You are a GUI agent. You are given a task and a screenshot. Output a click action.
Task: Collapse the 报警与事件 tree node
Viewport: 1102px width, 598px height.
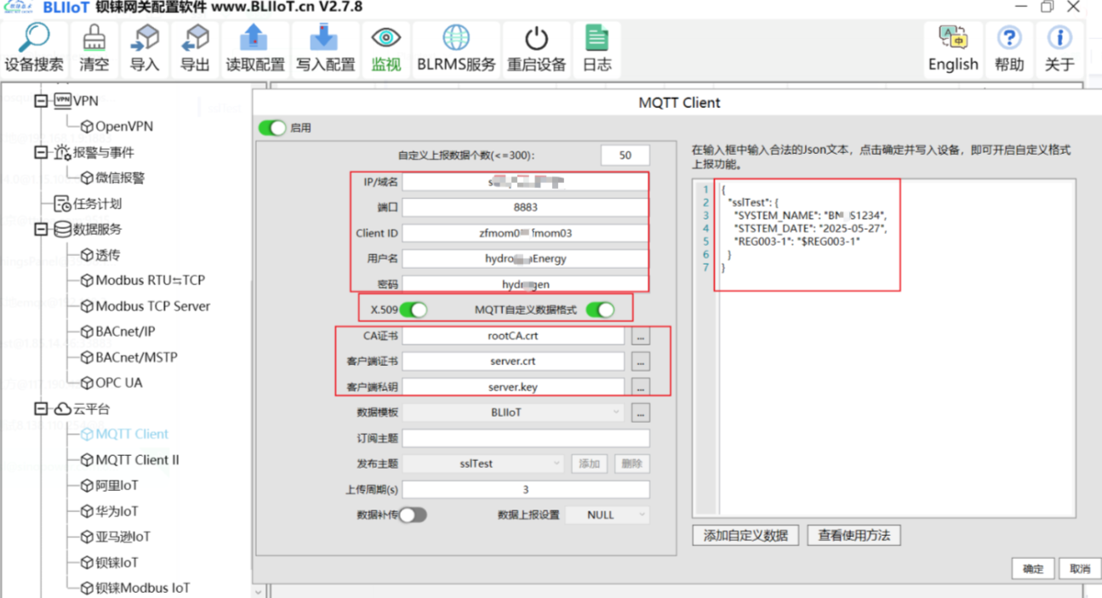[41, 152]
